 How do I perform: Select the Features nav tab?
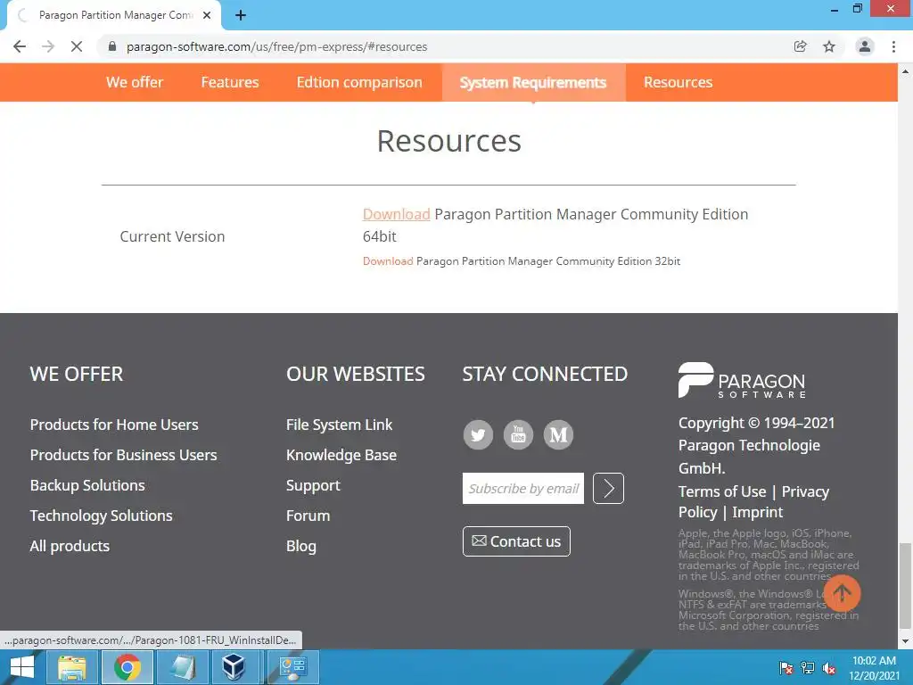(x=230, y=82)
